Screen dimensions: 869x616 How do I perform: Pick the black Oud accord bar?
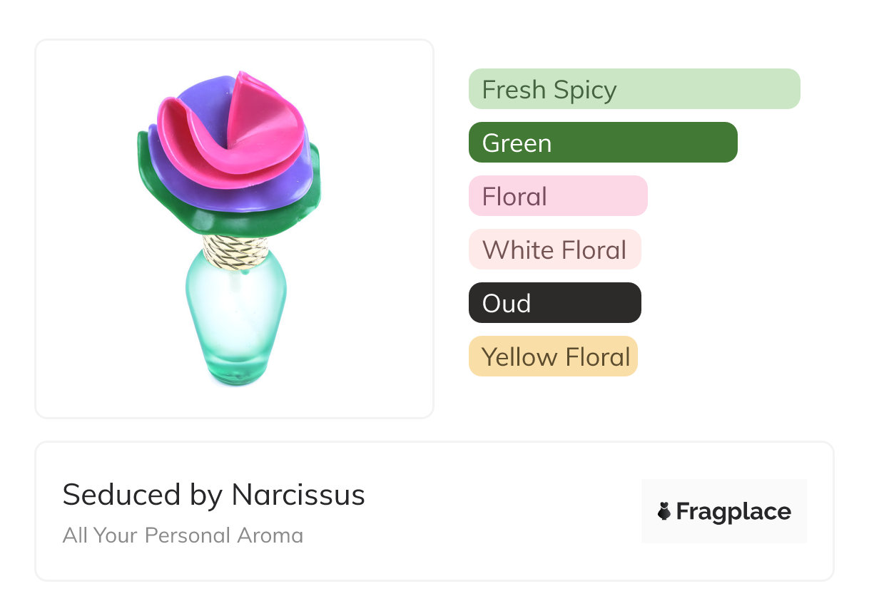(554, 303)
